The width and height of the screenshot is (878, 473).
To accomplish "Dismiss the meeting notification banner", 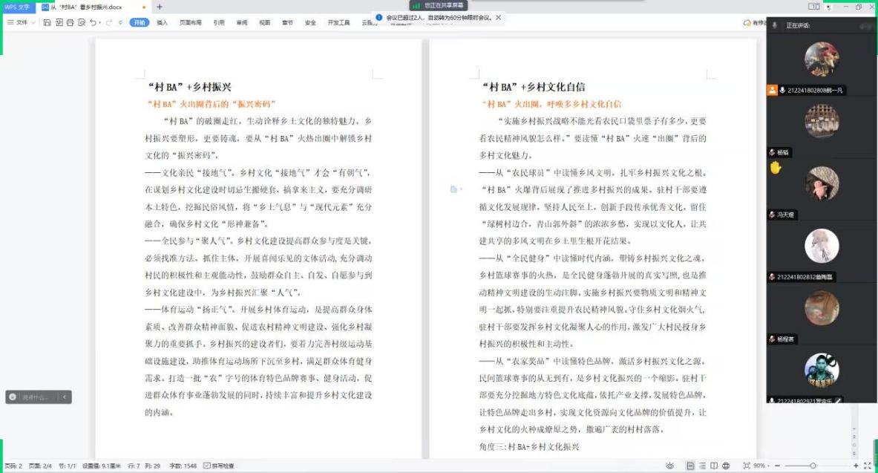I will [498, 17].
